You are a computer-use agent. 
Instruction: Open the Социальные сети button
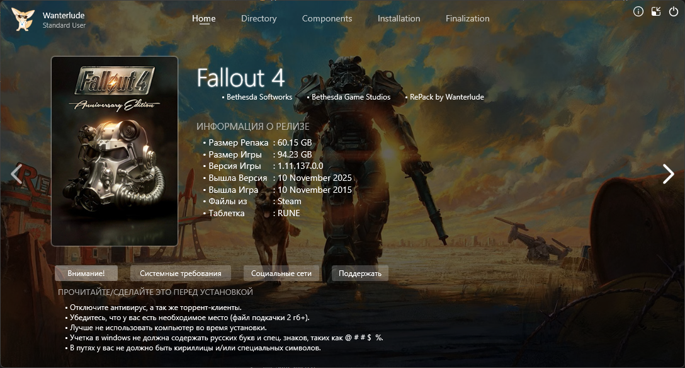pos(281,273)
